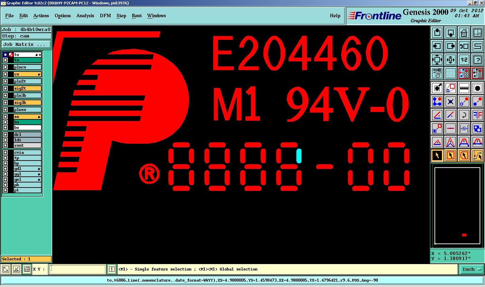
Task: Click the zoom out arrows-inward icon
Action: pyautogui.click(x=451, y=60)
